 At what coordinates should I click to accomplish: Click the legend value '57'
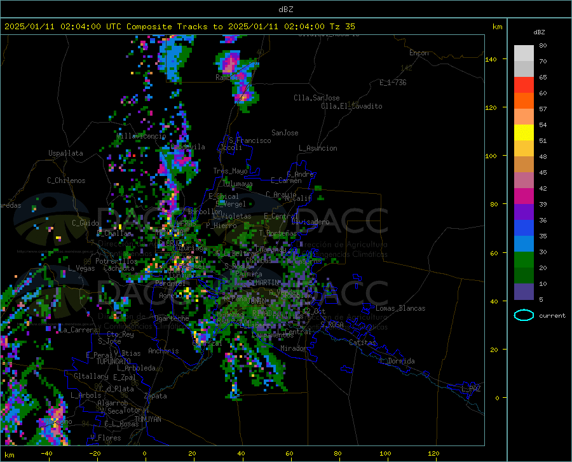tap(543, 109)
